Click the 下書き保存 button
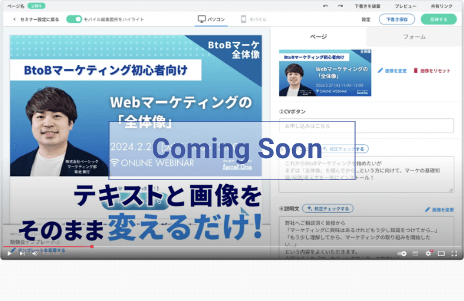 tap(396, 19)
